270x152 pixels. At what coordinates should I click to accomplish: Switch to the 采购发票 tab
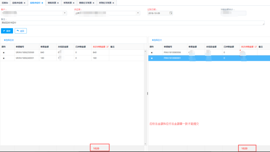click(x=67, y=3)
